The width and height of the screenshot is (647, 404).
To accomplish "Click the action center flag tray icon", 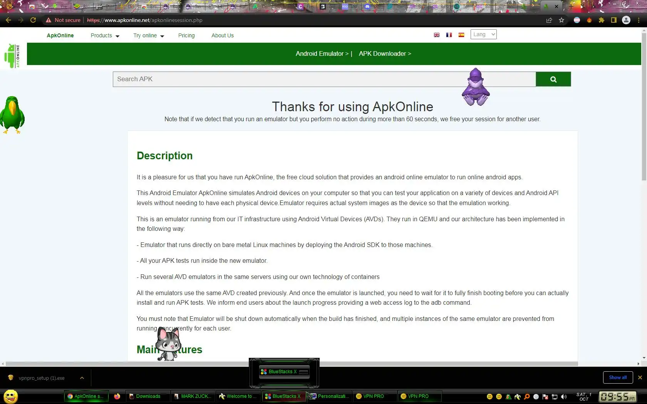I will [x=545, y=397].
